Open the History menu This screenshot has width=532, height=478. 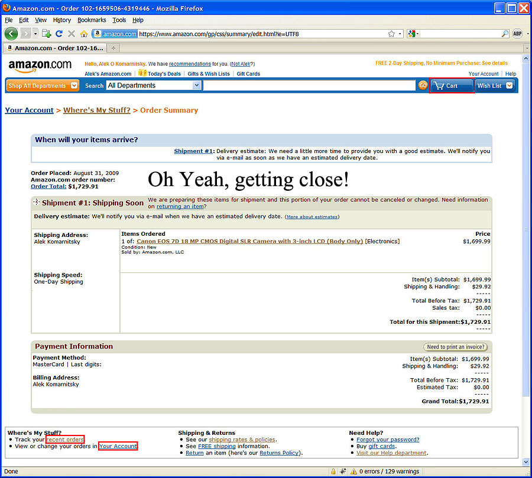click(x=61, y=20)
